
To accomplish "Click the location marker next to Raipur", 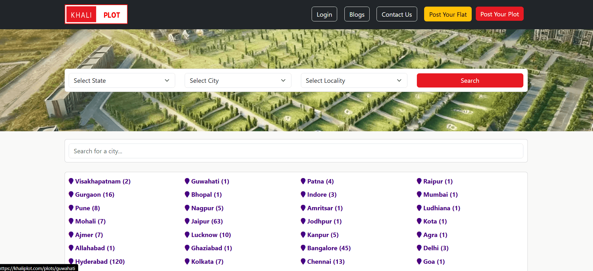I will [x=419, y=181].
